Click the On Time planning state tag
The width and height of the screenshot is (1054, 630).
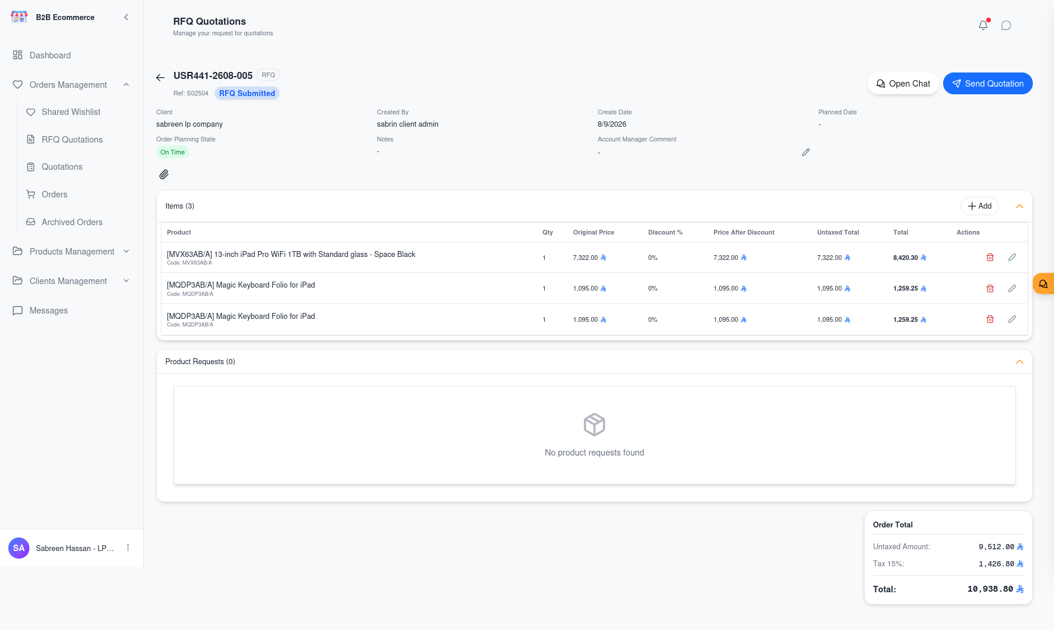coord(173,152)
